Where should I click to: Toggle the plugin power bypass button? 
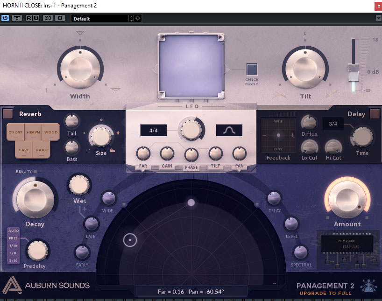[x=5, y=18]
